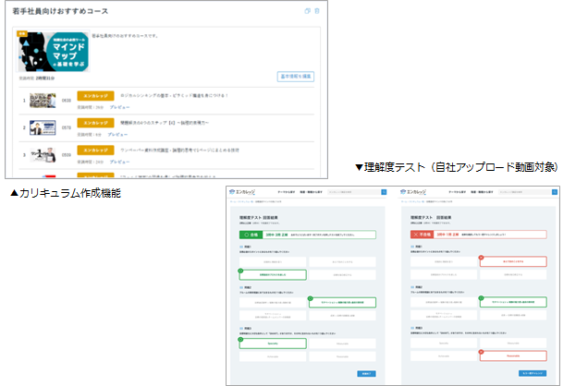The width and height of the screenshot is (588, 386).
Task: Click the blue search icon in right test screen
Action: point(555,192)
